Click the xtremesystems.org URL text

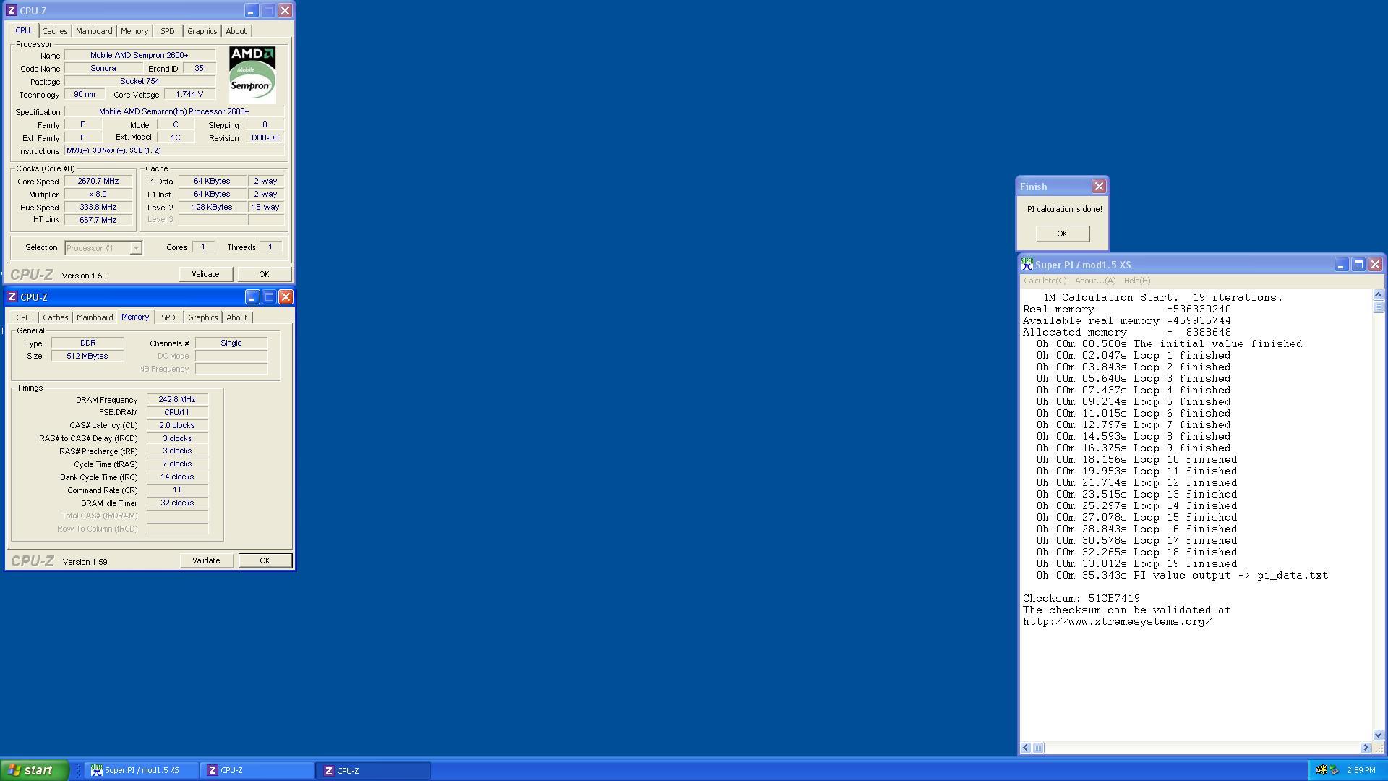[x=1117, y=622]
